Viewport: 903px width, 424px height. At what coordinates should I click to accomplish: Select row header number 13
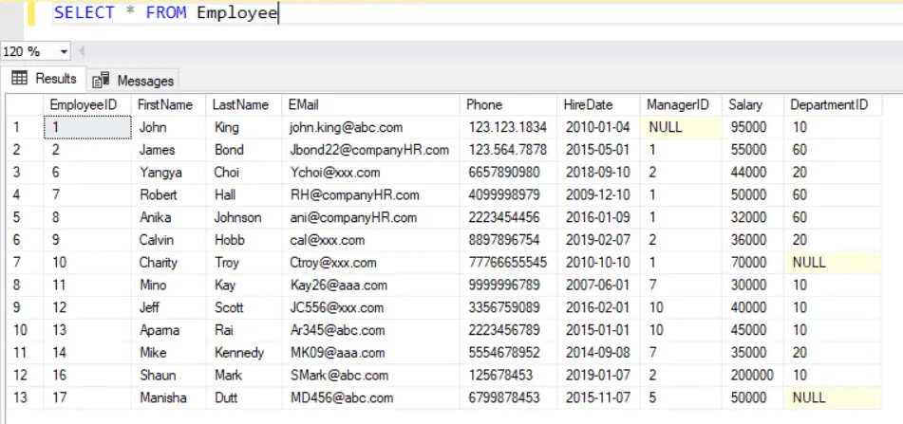tap(23, 397)
